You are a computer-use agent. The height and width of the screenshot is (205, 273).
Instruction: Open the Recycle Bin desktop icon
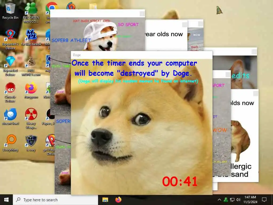[10, 11]
